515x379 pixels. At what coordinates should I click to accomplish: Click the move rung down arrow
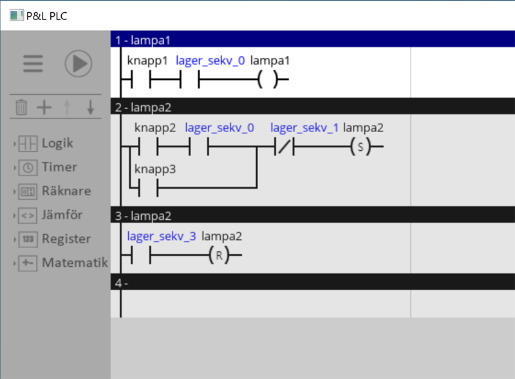pyautogui.click(x=90, y=107)
